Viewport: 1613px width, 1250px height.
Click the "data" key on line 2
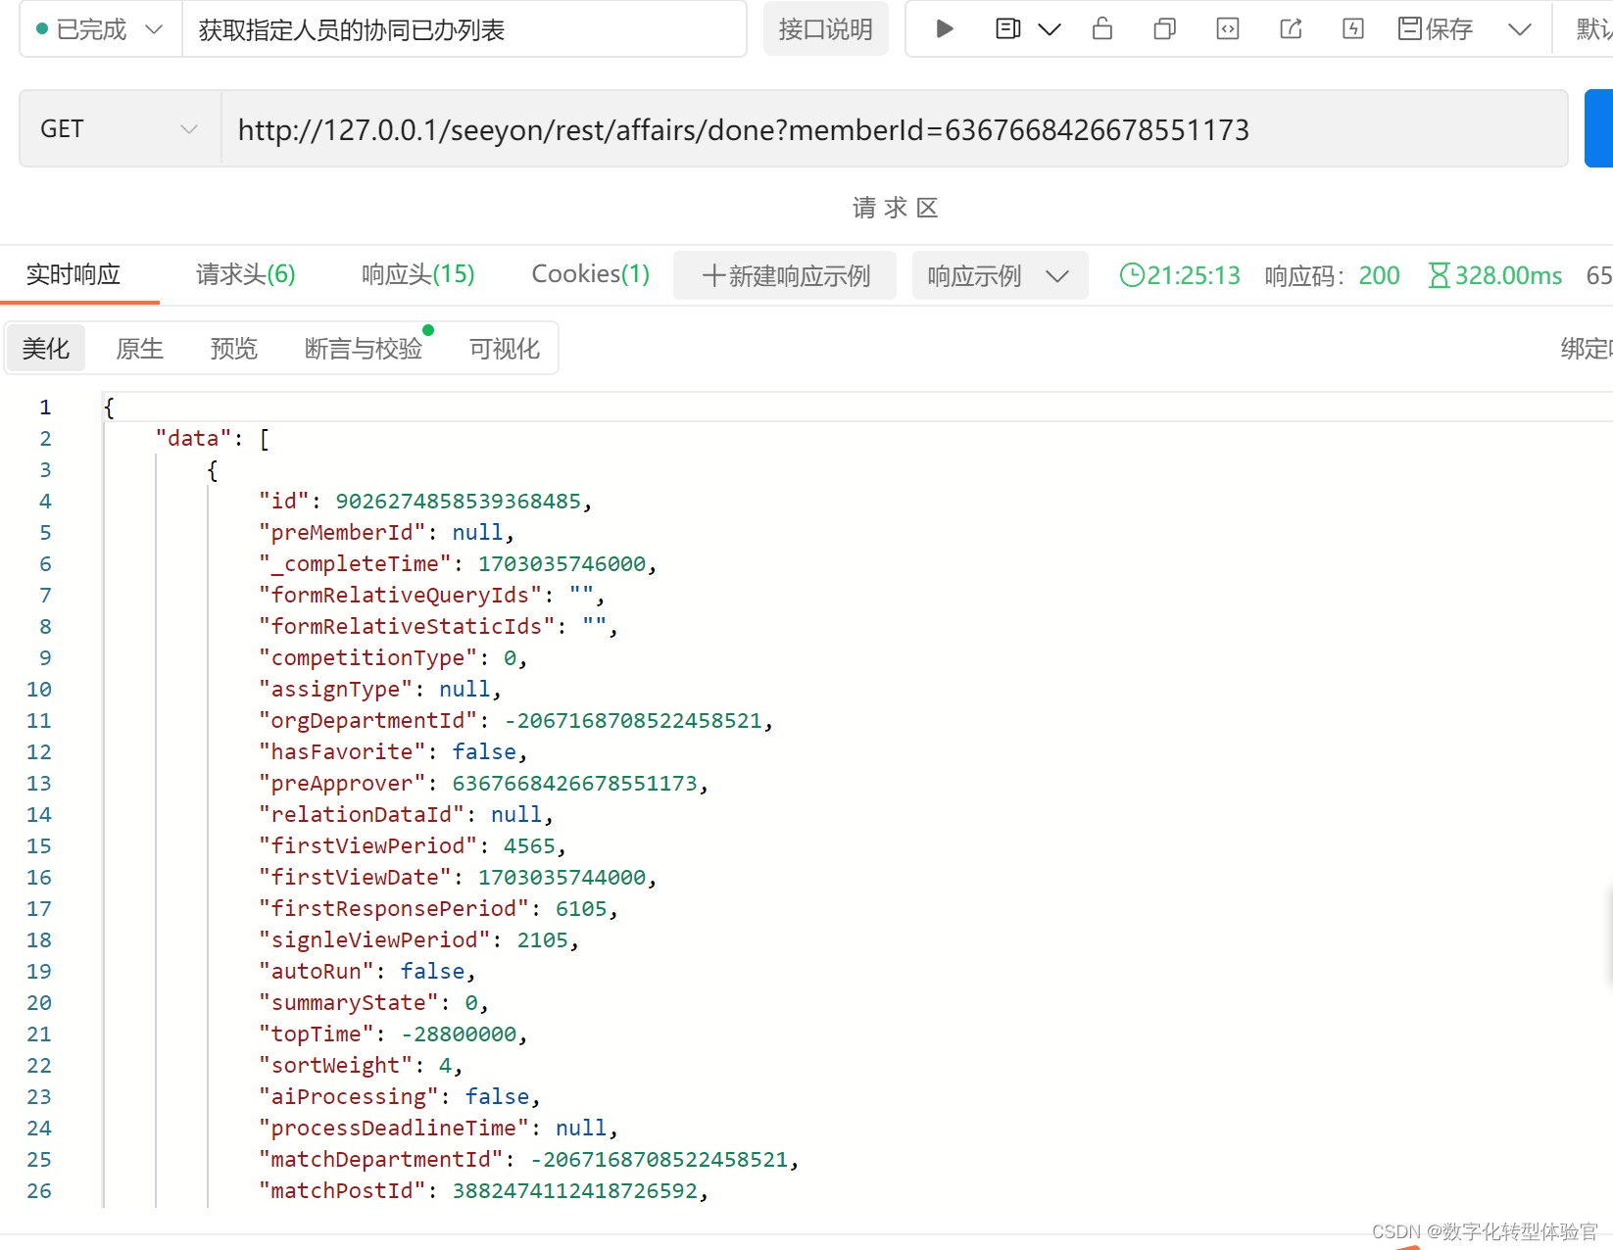tap(193, 438)
